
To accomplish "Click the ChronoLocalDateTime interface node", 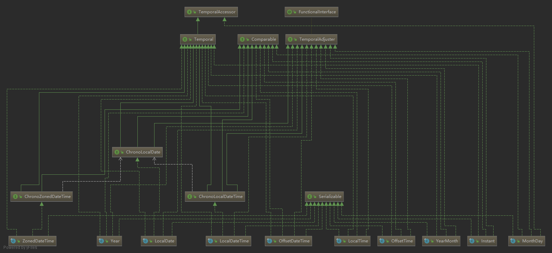I will pos(215,197).
